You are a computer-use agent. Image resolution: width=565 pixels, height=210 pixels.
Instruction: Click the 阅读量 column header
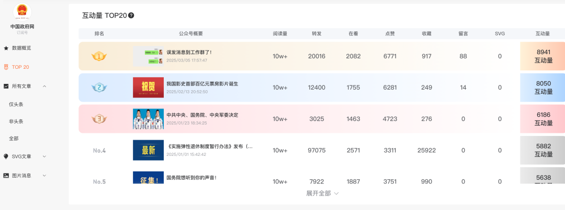280,33
